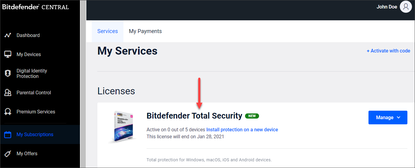This screenshot has height=168, width=415.
Task: Click the My Devices monitor icon
Action: point(8,54)
